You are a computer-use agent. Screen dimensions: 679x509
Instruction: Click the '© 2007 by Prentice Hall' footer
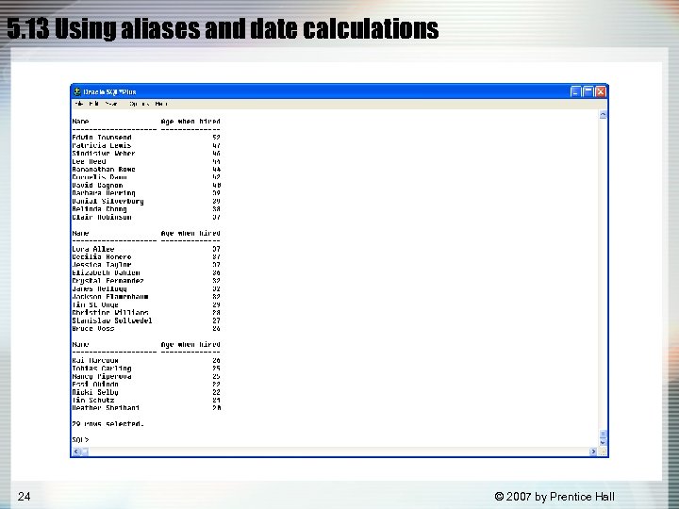555,497
